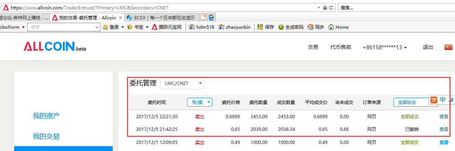Open the address bar history dropdown arrow
Viewport: 455px width, 151px height.
(x=318, y=7)
